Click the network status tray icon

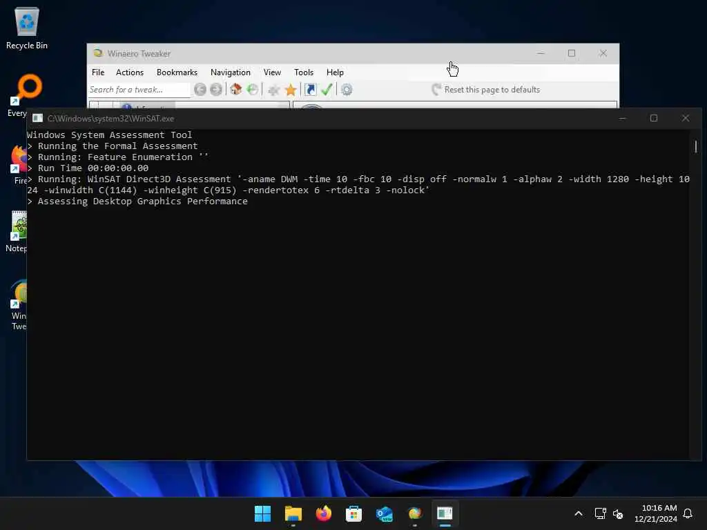pos(600,513)
